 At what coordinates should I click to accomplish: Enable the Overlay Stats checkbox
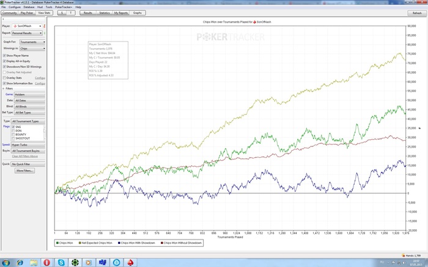4,78
